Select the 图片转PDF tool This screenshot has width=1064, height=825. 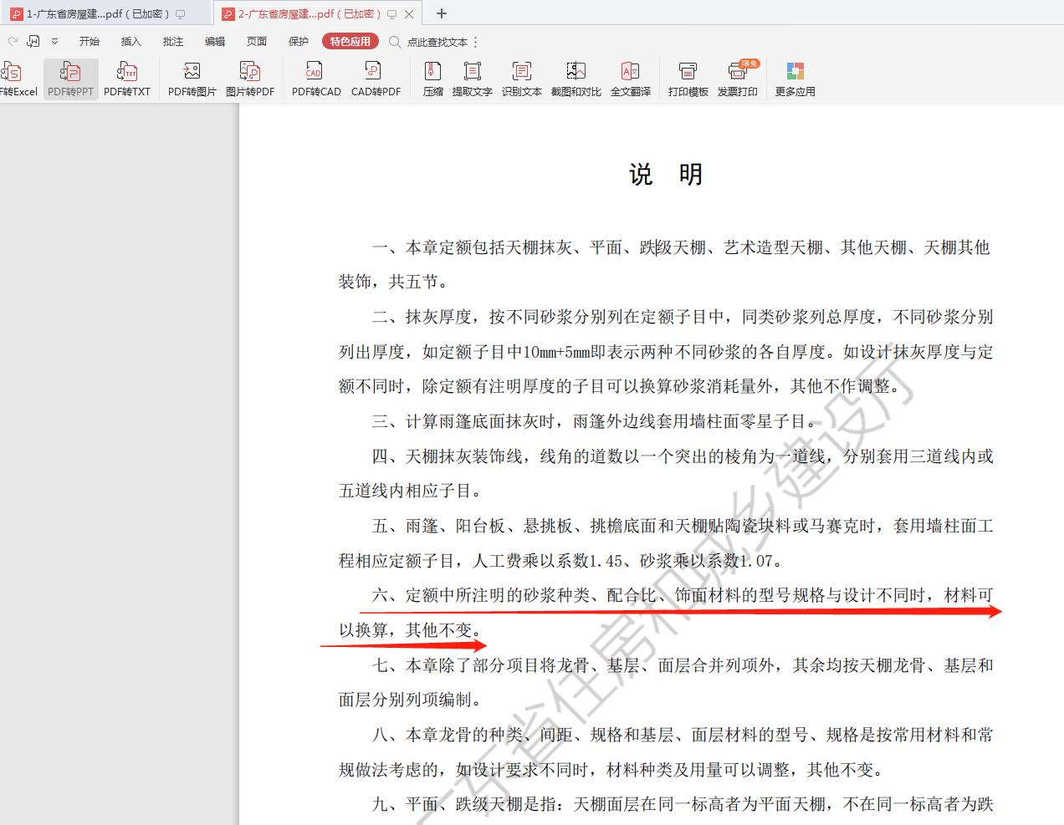tap(250, 79)
